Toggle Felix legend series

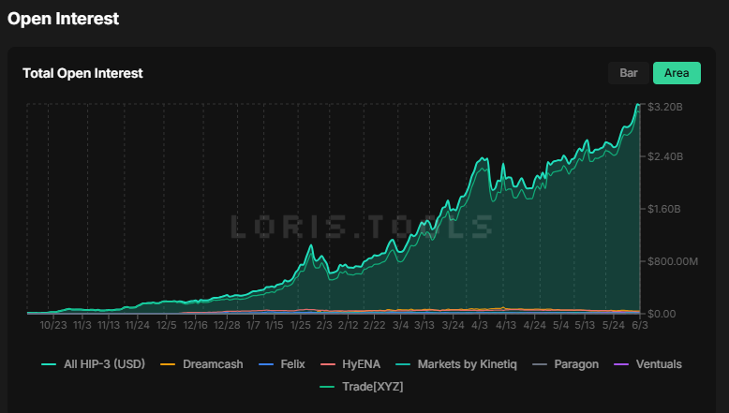pos(282,364)
